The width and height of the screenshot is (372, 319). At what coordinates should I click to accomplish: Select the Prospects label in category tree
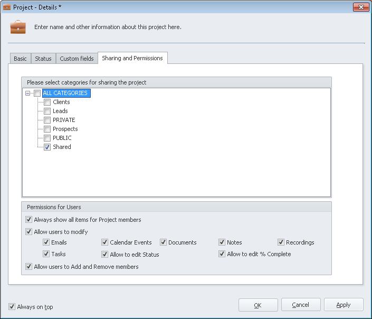[x=65, y=129]
